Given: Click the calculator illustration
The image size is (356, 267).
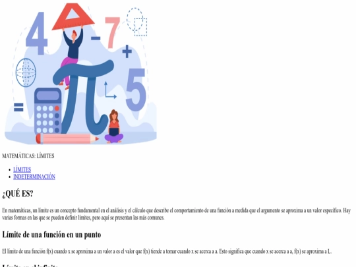Looking at the screenshot, I should pyautogui.click(x=48, y=111).
